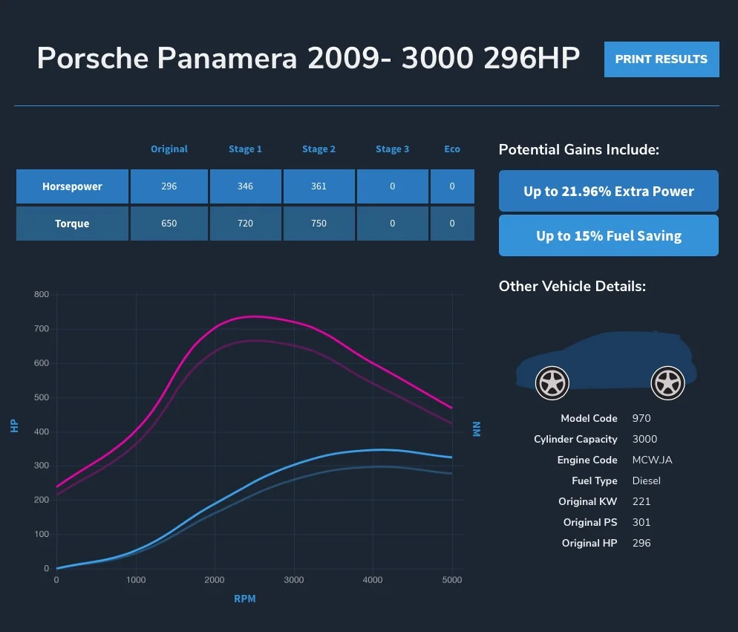Click the Other Vehicle Details heading
738x632 pixels.
[572, 287]
